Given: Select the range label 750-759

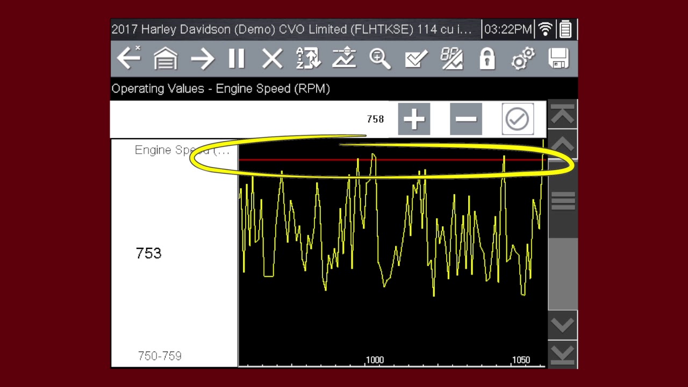Looking at the screenshot, I should 160,356.
